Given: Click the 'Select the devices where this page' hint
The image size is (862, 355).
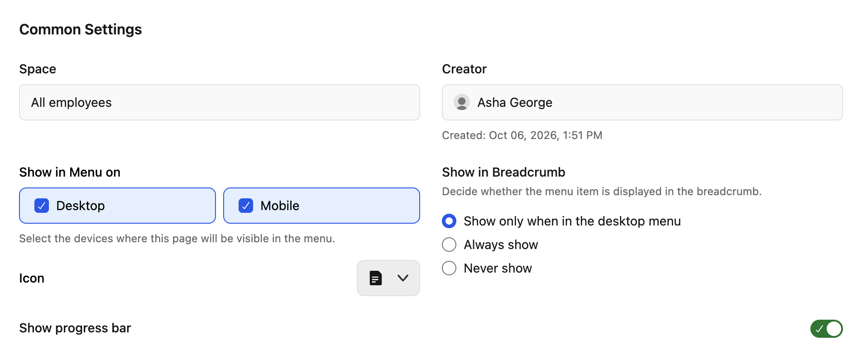Looking at the screenshot, I should click(177, 239).
